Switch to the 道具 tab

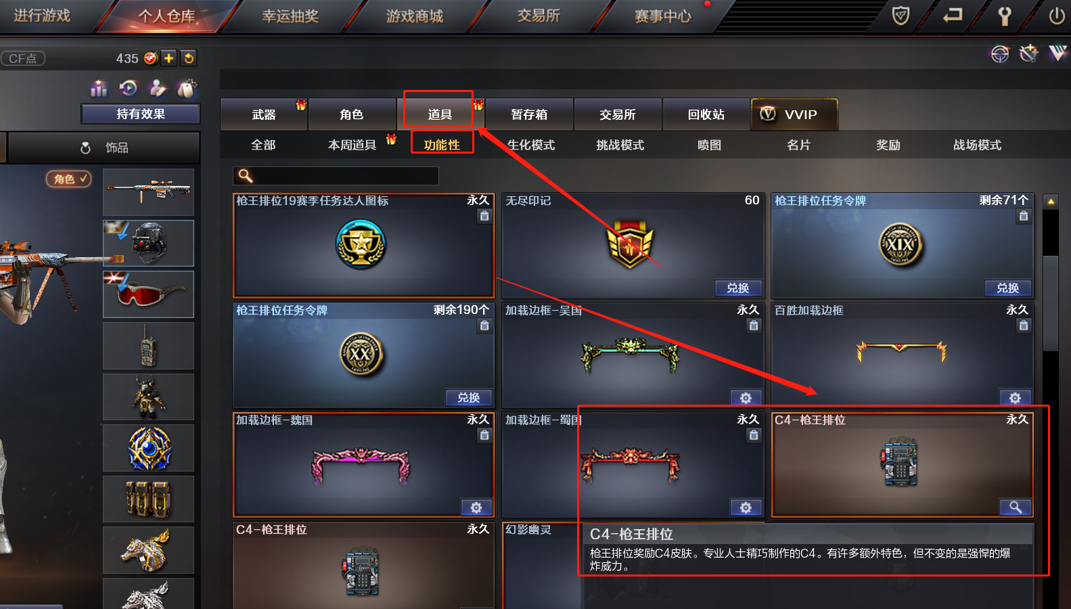[439, 114]
